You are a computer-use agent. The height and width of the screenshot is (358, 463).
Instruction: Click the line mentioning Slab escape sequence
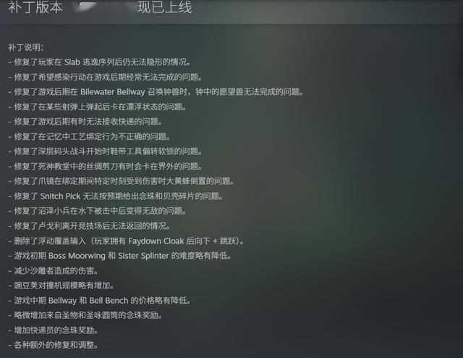pos(100,62)
